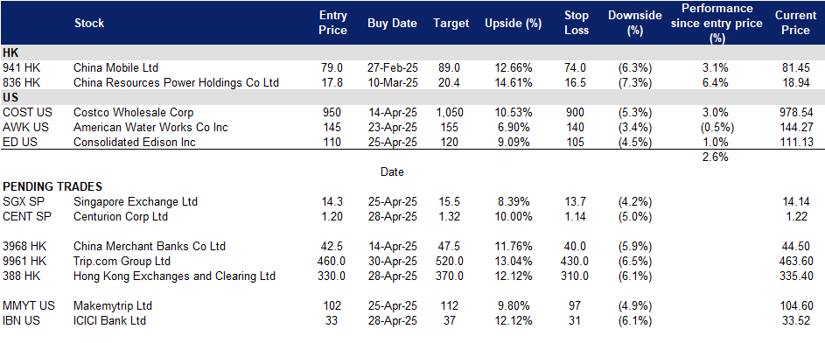This screenshot has height=343, width=825.
Task: Select Hong Kong Exchanges and Clearing Ltd
Action: (175, 276)
